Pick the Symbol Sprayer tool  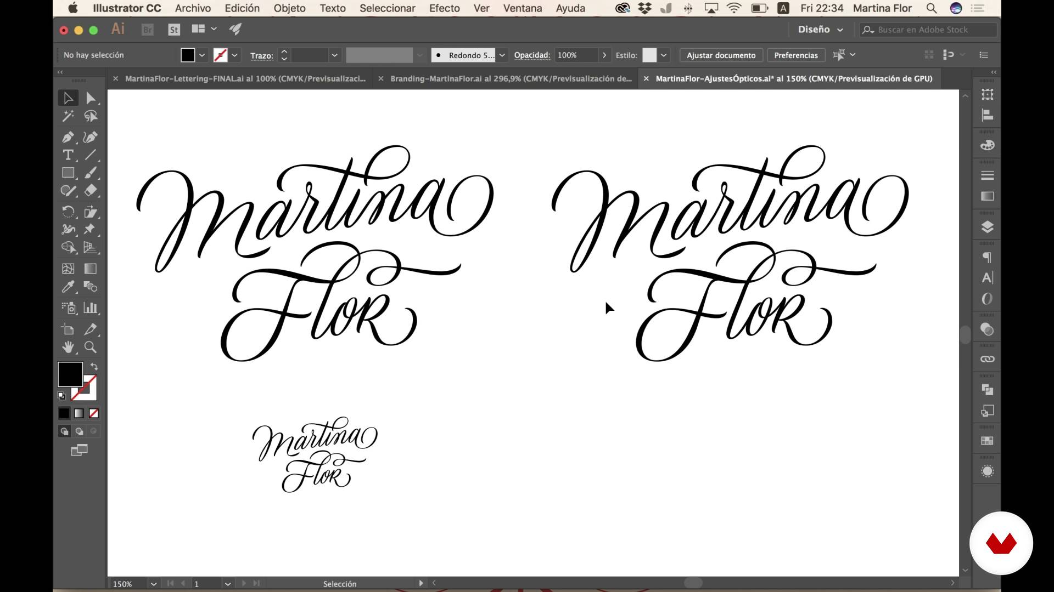(68, 308)
